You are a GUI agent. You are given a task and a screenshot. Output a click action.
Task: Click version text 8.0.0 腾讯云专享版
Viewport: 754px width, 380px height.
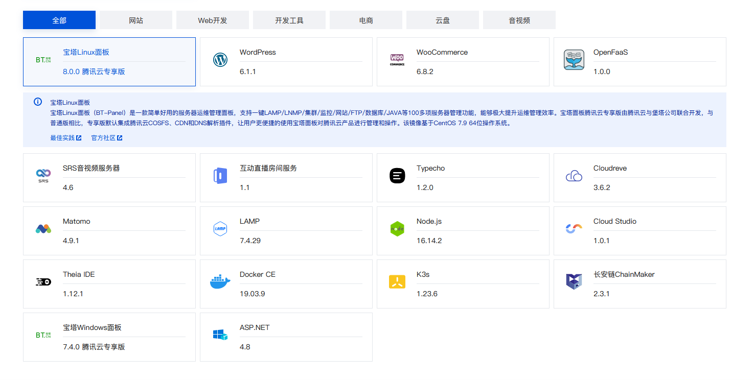(x=94, y=72)
